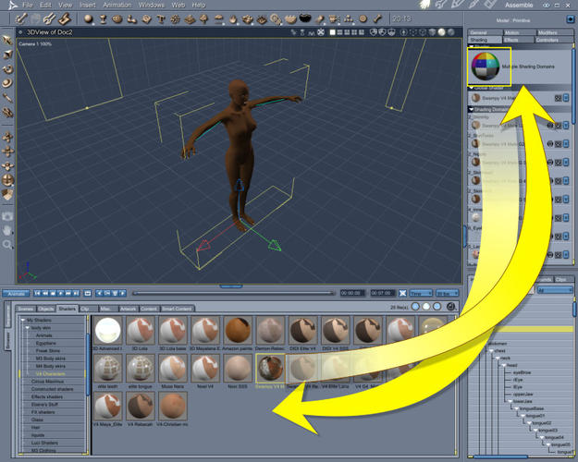The width and height of the screenshot is (578, 462).
Task: Select the eyedropper tool in left toolbar
Action: (x=7, y=98)
